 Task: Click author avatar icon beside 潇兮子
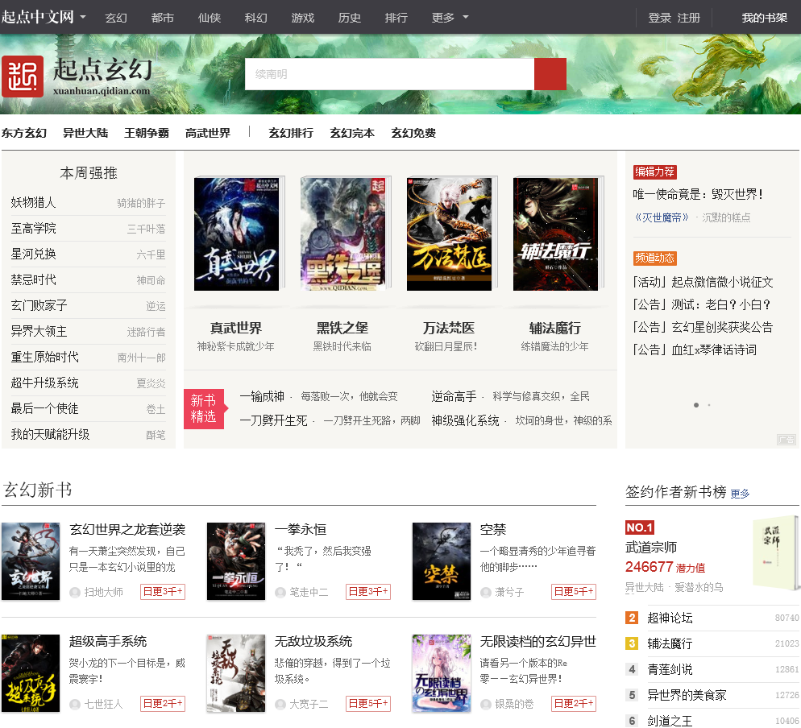pyautogui.click(x=486, y=592)
